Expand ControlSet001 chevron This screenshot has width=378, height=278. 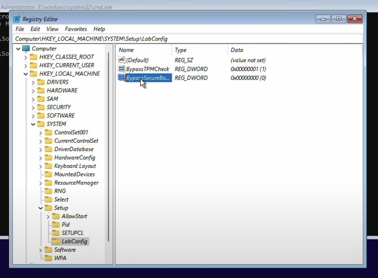tap(41, 133)
